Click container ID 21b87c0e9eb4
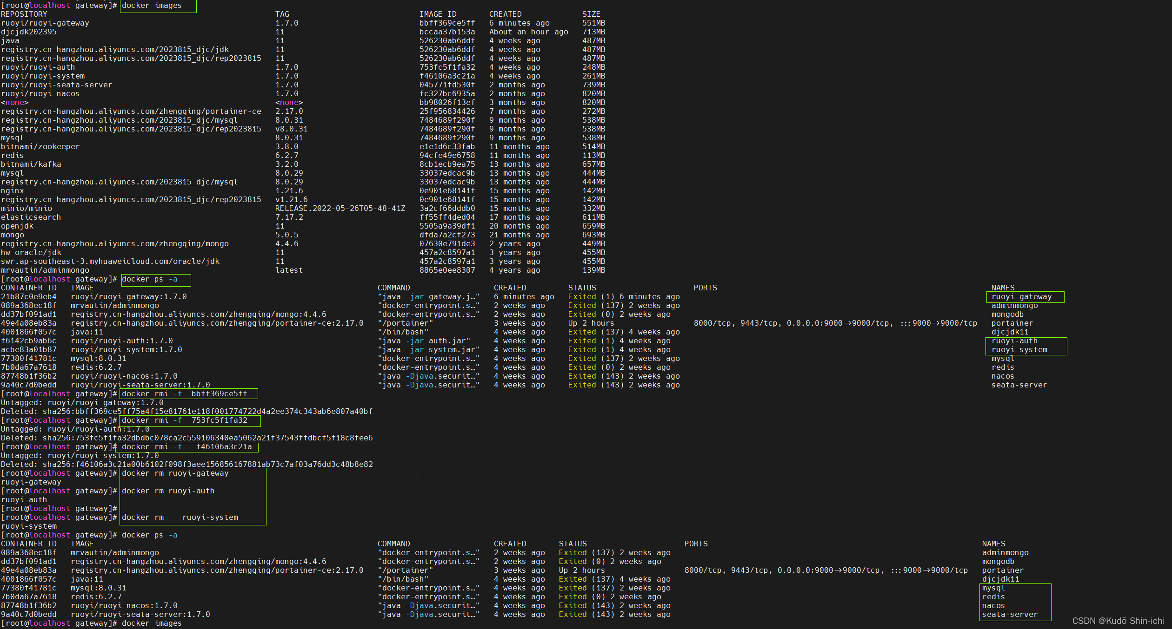This screenshot has width=1172, height=629. point(29,297)
